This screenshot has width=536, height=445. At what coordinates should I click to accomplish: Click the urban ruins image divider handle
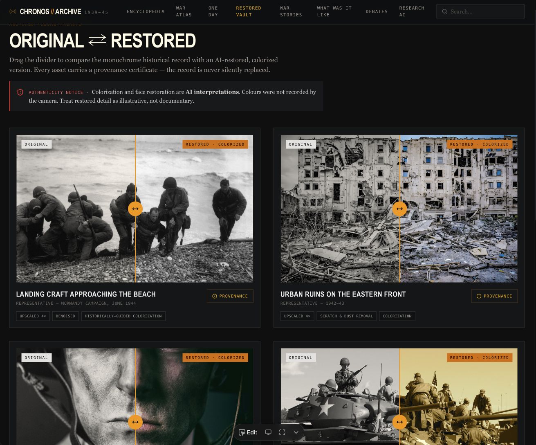[x=399, y=209]
